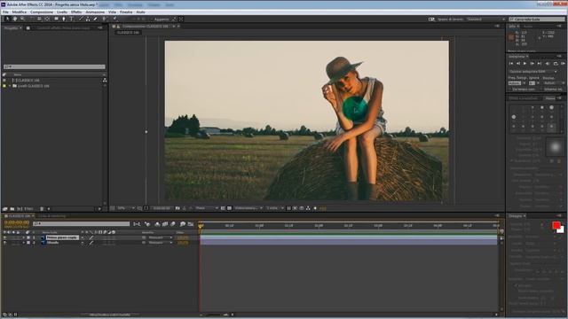568x319 pixels.
Task: Select the Hand tool
Action: click(x=15, y=19)
